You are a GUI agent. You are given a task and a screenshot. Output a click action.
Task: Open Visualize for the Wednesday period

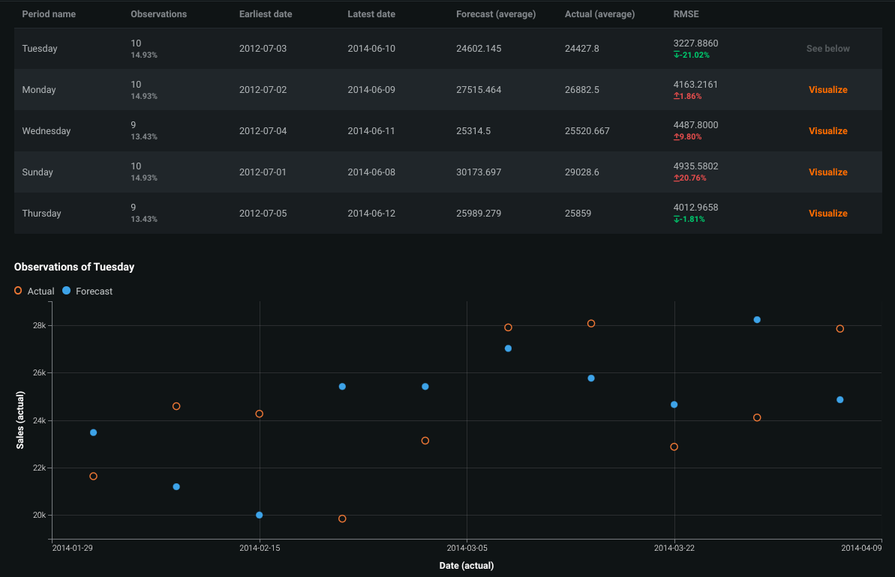click(827, 131)
